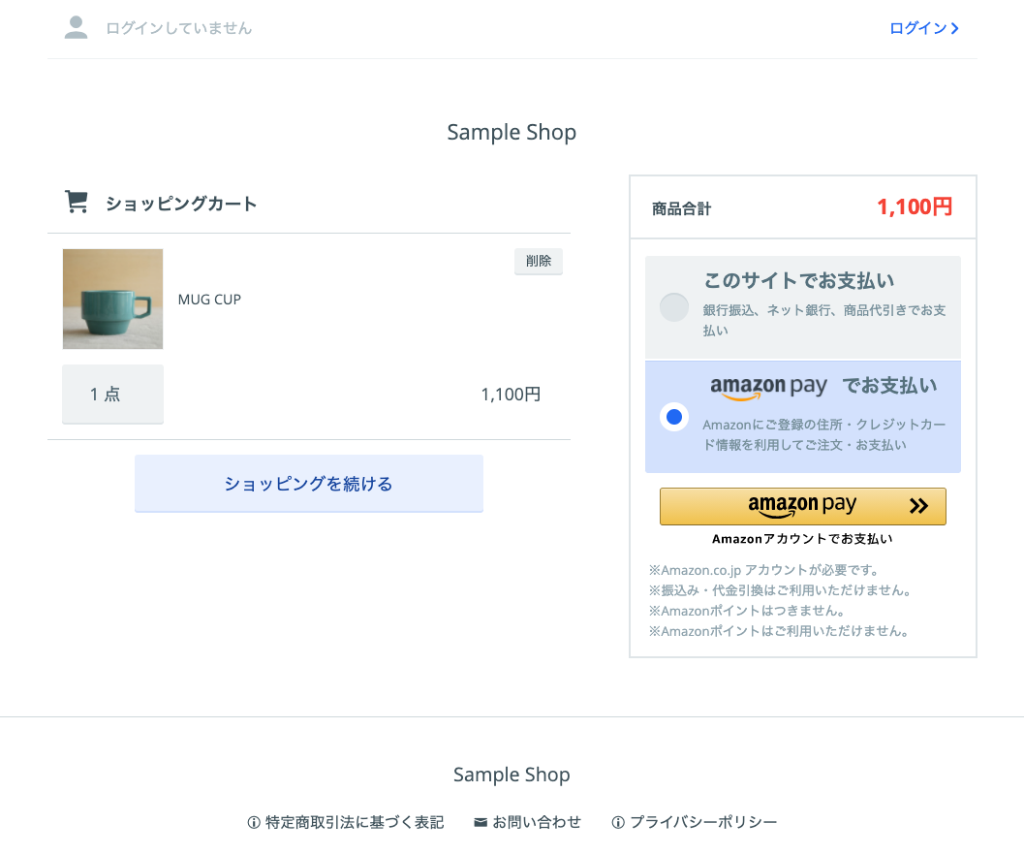Viewport: 1024px width, 855px height.
Task: Open プライバシーポリシー footer link
Action: [695, 822]
